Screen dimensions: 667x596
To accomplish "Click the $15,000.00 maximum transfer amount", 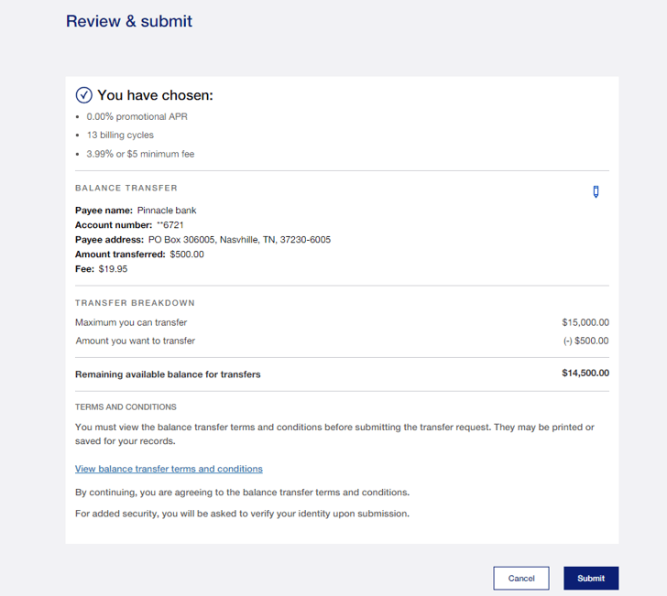I will [585, 322].
